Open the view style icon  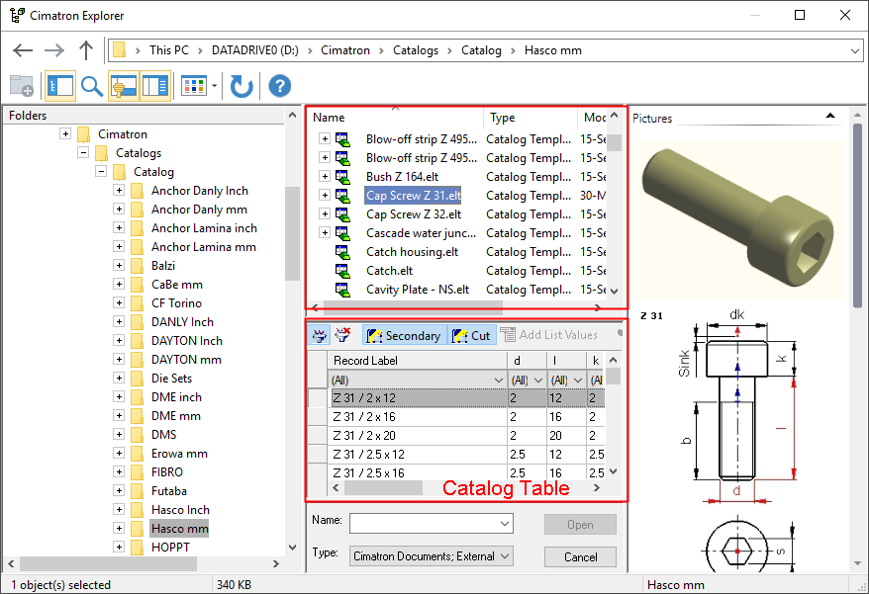point(194,86)
